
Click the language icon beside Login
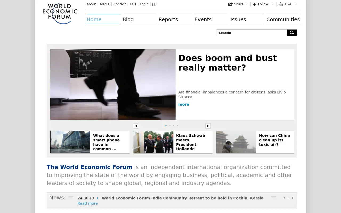(x=154, y=4)
